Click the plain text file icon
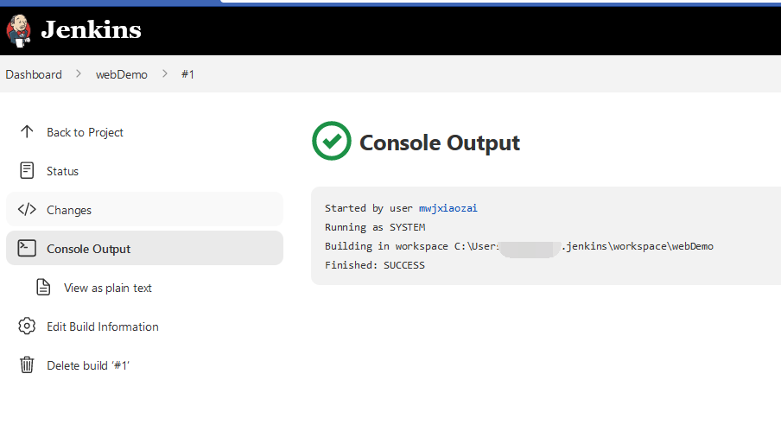The image size is (781, 431). click(43, 287)
